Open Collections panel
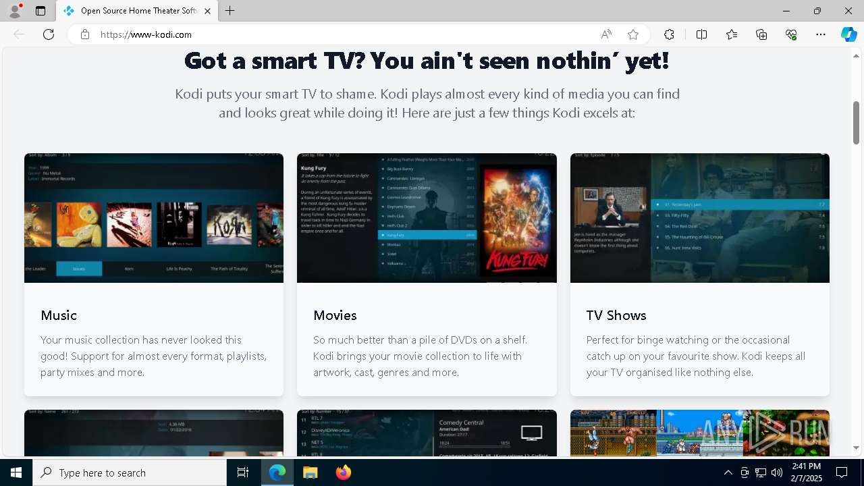This screenshot has height=486, width=864. tap(761, 34)
